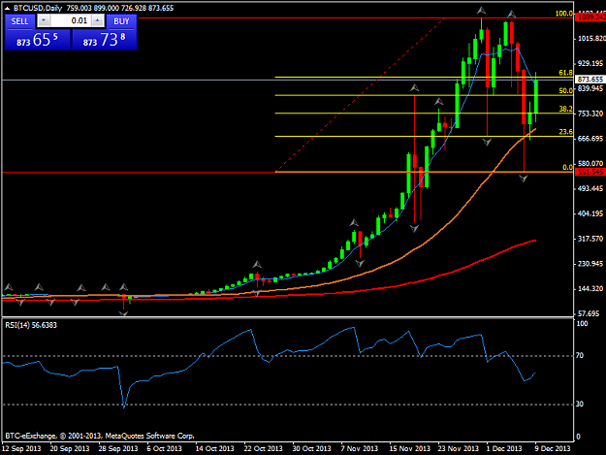Image resolution: width=606 pixels, height=455 pixels.
Task: Click the 1015.820 price axis value
Action: click(x=591, y=38)
